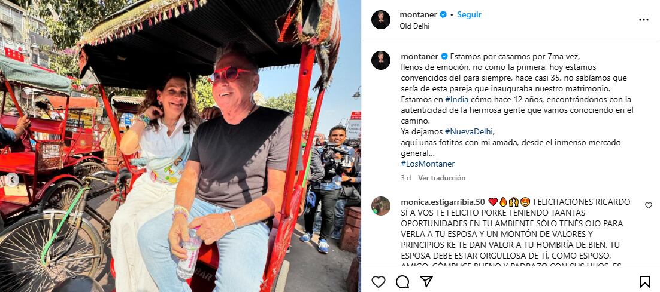Screen dimensions: 660x292
Task: Save the post with the bookmark icon
Action: click(644, 281)
